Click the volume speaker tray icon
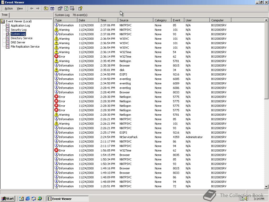Viewport: 269px width, 202px height. [x=246, y=199]
